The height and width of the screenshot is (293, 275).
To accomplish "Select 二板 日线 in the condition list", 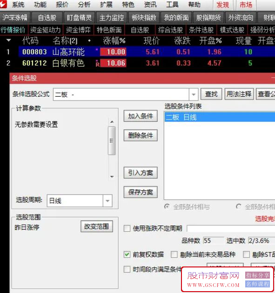I will pos(220,117).
